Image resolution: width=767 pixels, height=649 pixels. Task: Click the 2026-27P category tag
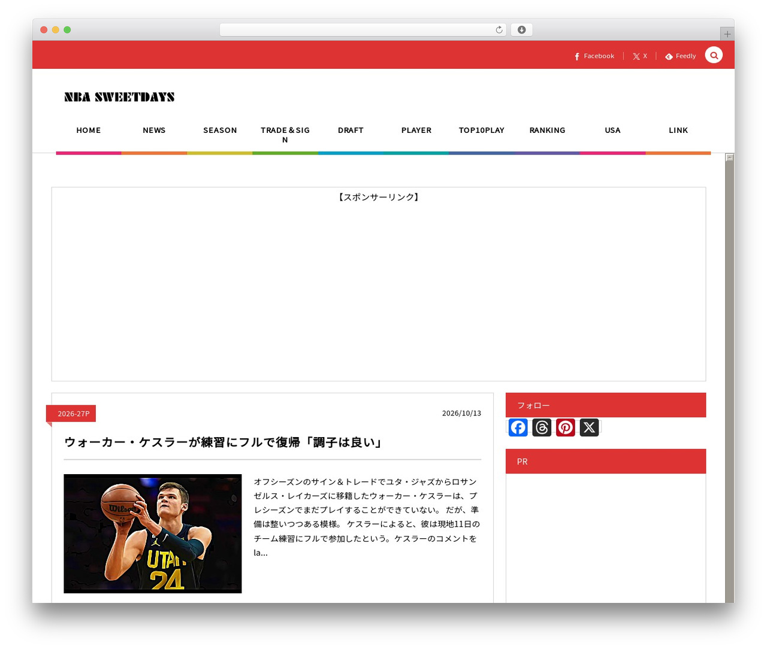pos(71,414)
